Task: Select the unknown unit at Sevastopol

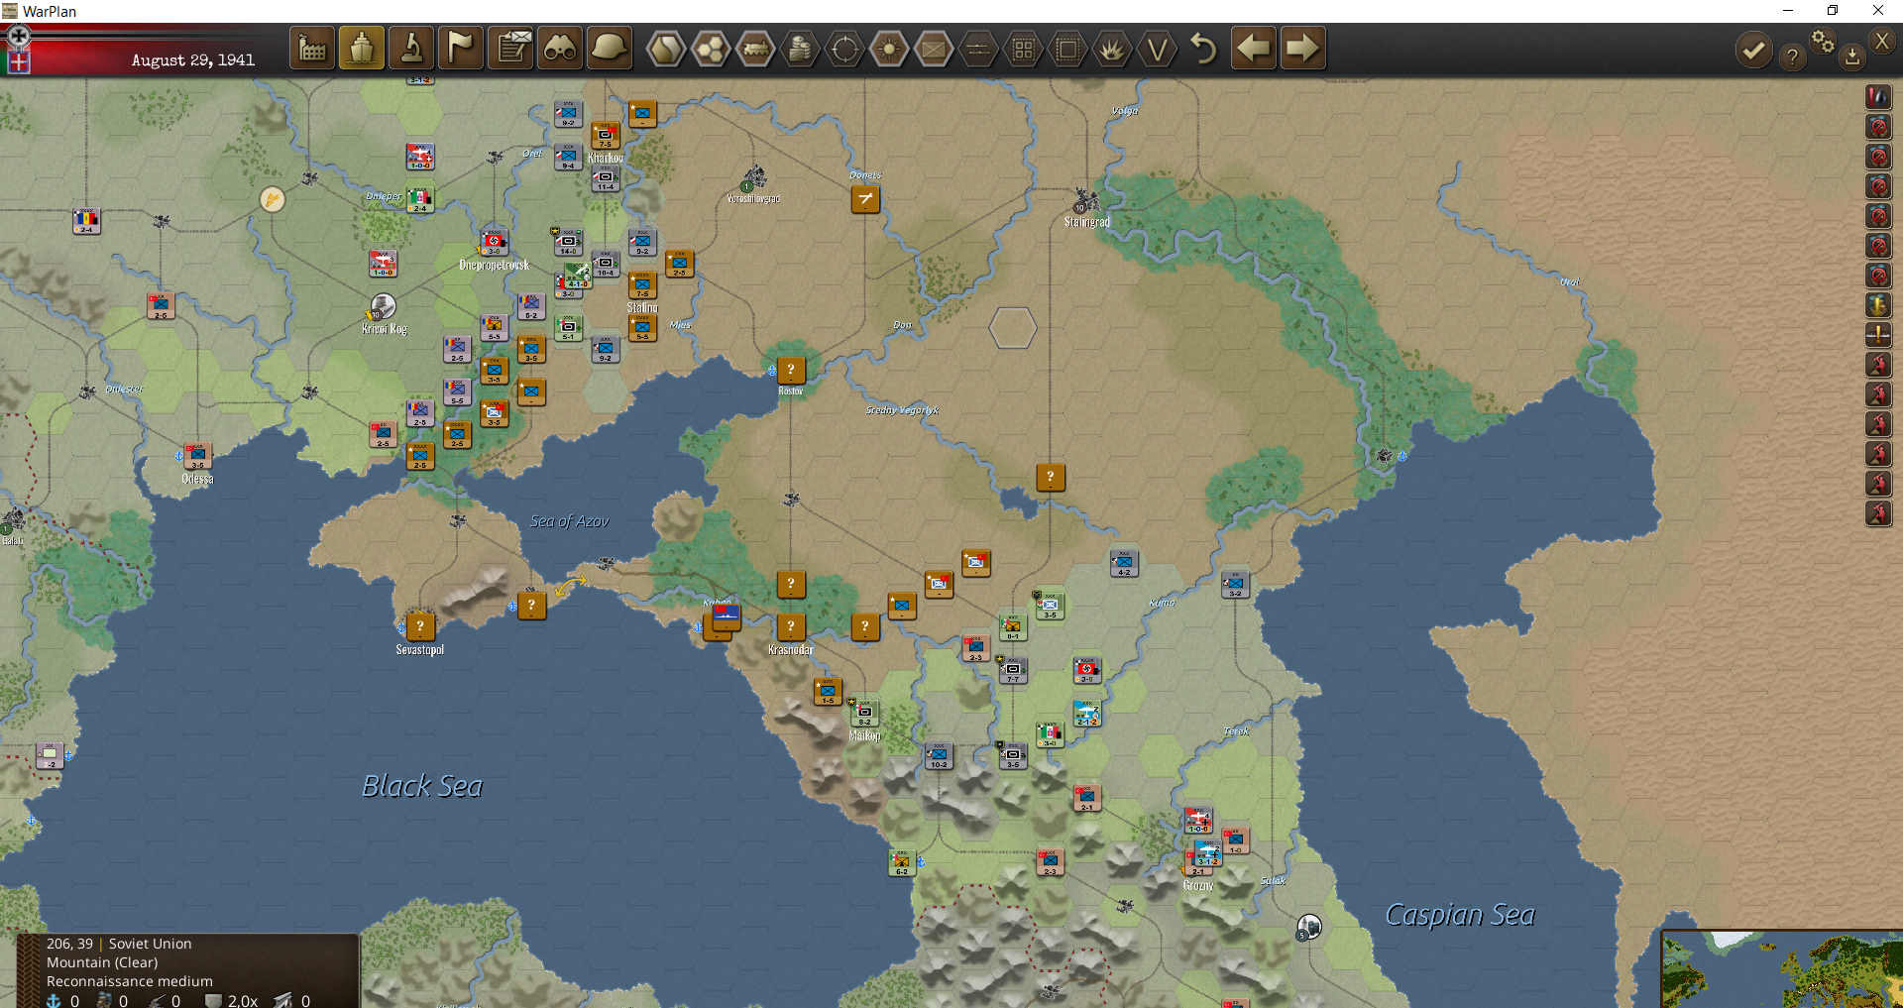Action: [x=420, y=625]
